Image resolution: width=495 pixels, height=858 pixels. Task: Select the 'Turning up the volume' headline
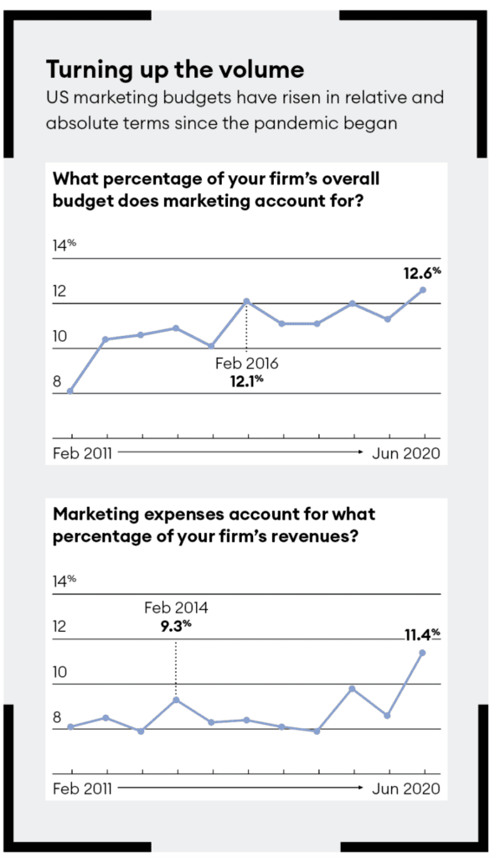pos(175,70)
